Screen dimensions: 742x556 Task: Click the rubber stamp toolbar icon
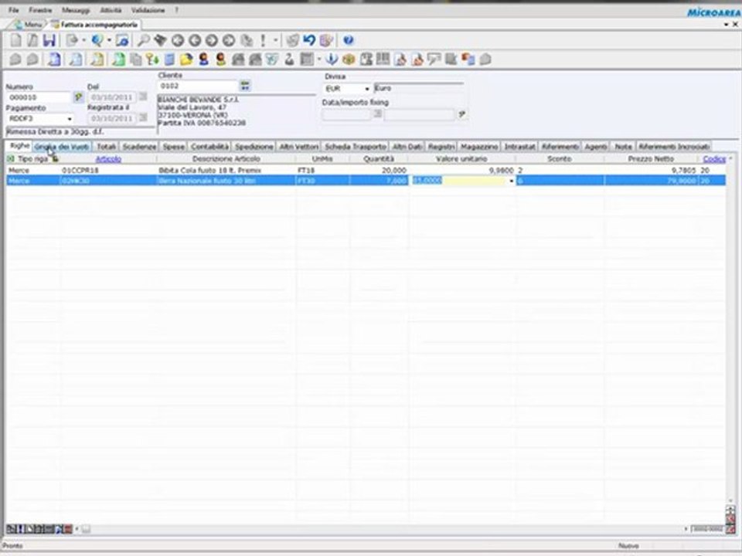[289, 59]
